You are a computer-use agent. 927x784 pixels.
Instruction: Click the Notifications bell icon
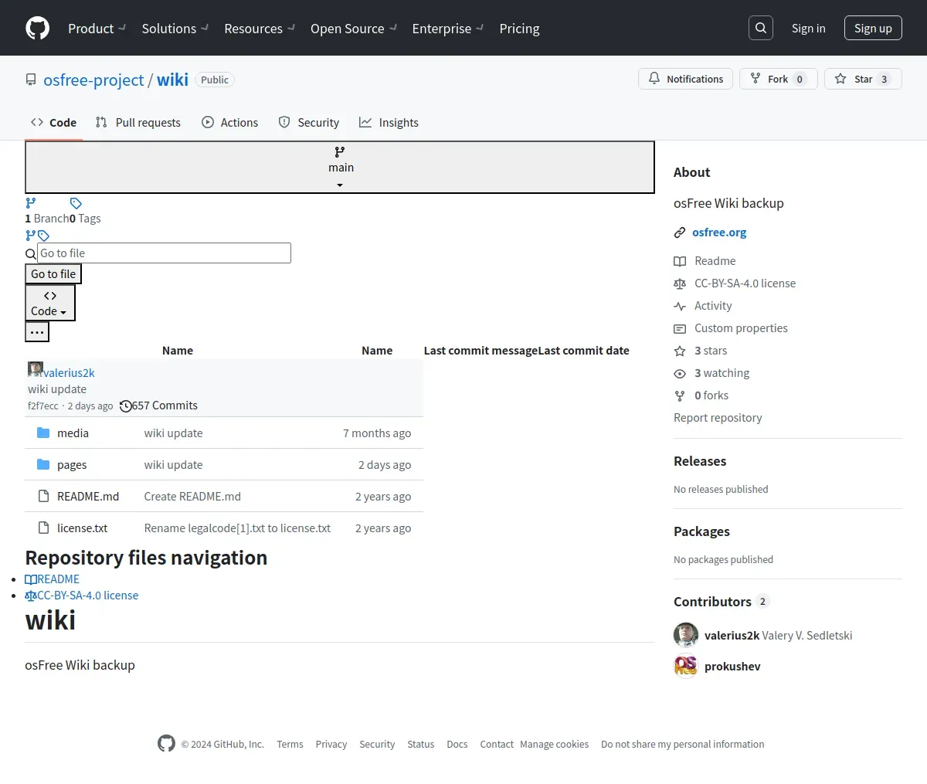[654, 79]
